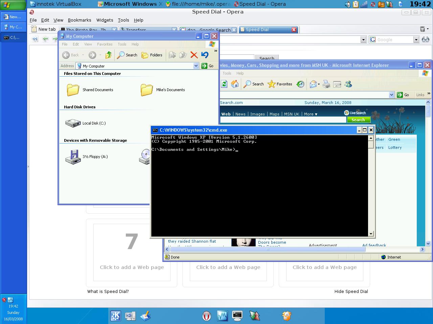The image size is (433, 324).
Task: Click the red Delete icon in My Computer
Action: point(194,55)
